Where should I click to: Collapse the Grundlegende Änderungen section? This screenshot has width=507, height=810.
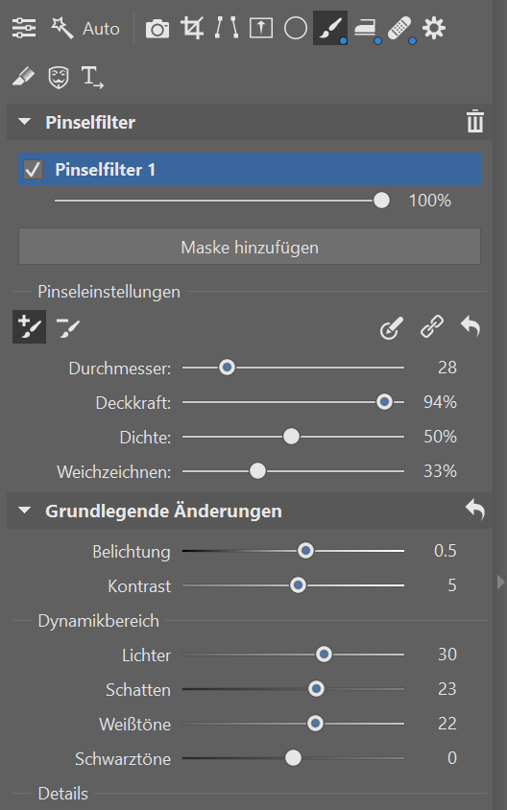(24, 511)
